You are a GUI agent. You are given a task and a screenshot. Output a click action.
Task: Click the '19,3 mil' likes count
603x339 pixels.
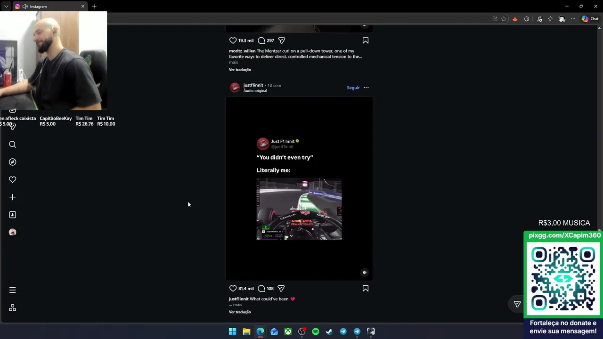tap(246, 41)
